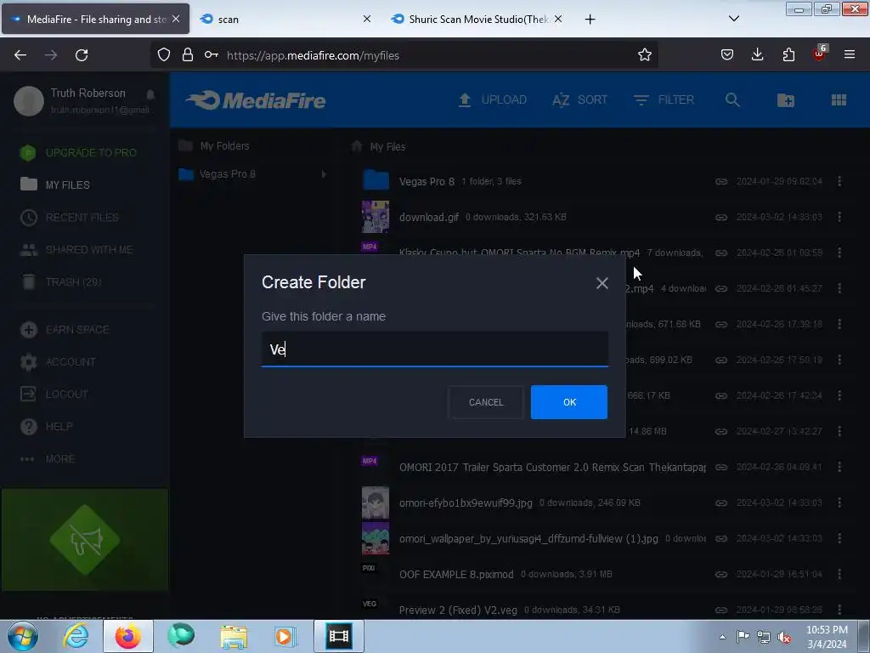Bookmark this page with star icon
This screenshot has width=870, height=653.
pyautogui.click(x=644, y=55)
